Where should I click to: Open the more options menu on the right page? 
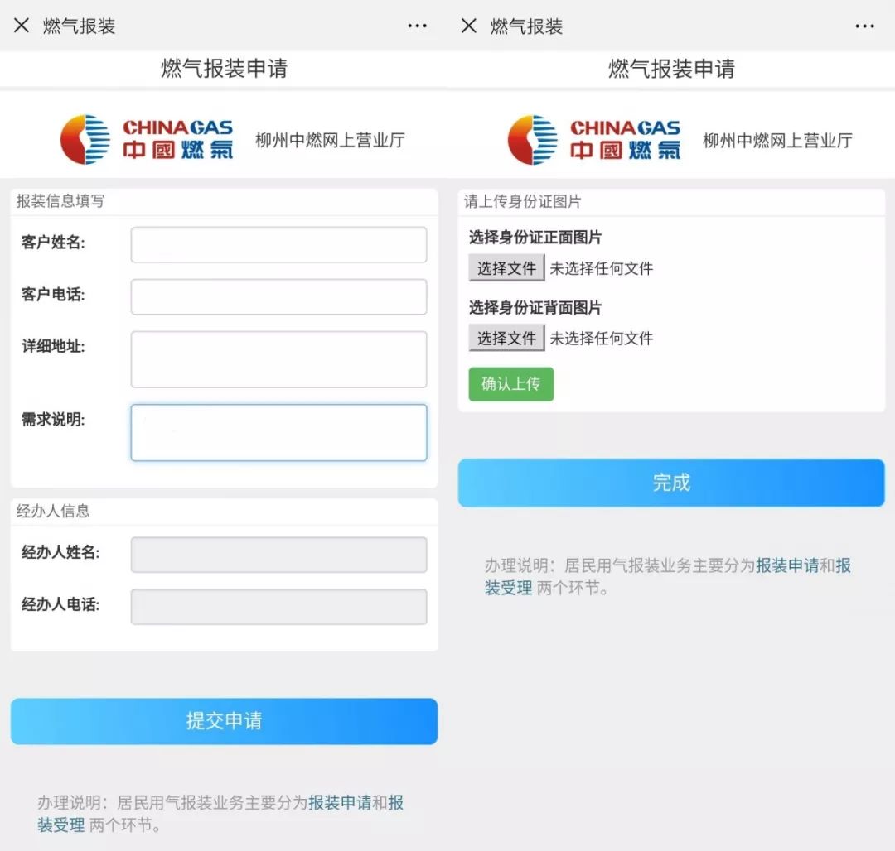[865, 26]
